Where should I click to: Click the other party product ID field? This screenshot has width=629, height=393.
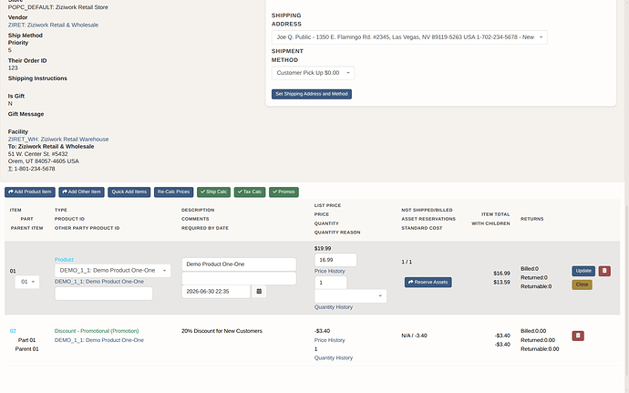coord(104,294)
